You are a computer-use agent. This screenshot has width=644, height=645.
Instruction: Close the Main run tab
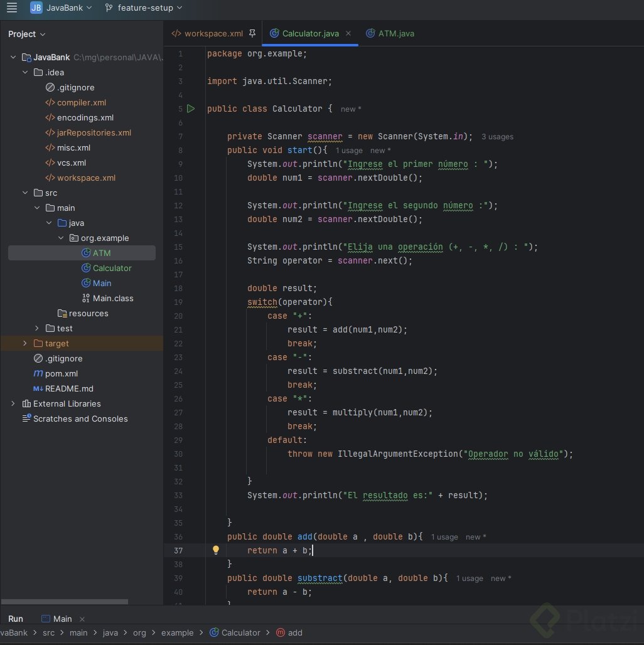click(x=82, y=619)
